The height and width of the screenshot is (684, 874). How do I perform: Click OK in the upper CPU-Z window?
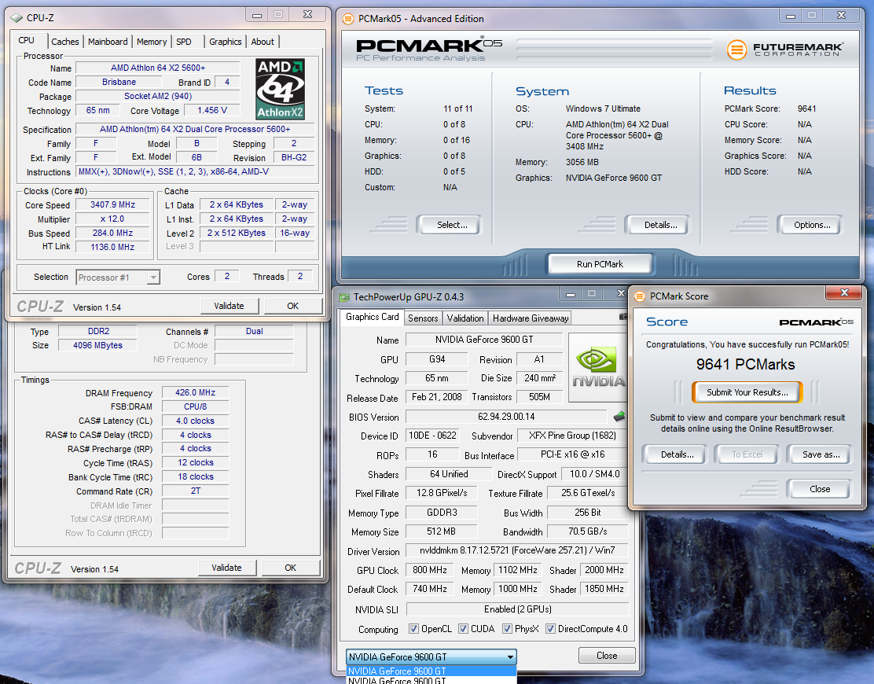[x=292, y=306]
